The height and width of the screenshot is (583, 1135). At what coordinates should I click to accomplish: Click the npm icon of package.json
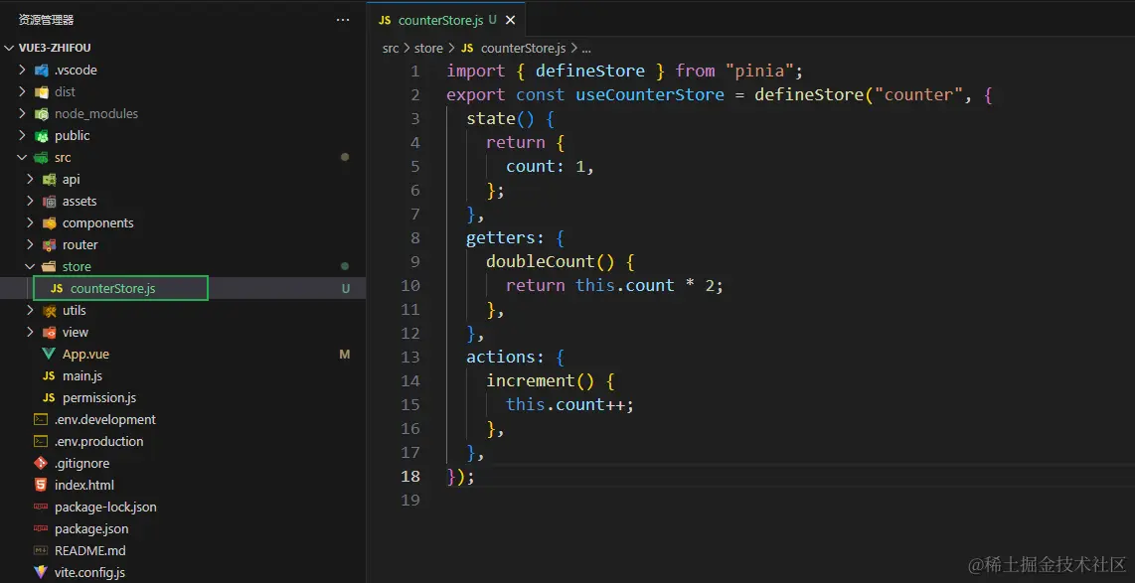tap(42, 528)
